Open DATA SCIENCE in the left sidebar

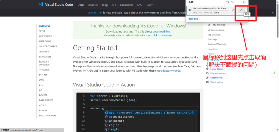[46, 100]
